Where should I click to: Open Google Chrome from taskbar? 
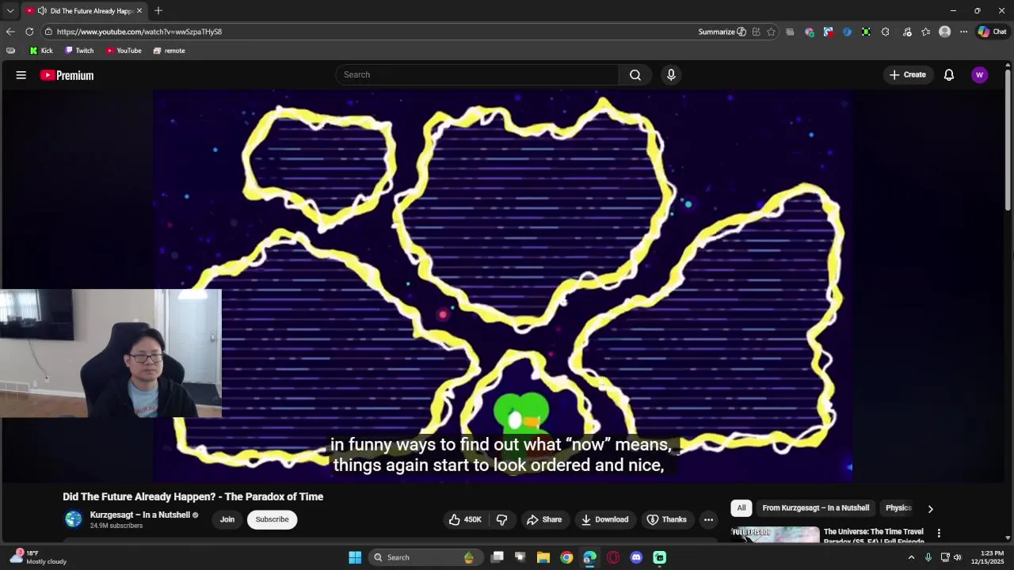click(566, 557)
